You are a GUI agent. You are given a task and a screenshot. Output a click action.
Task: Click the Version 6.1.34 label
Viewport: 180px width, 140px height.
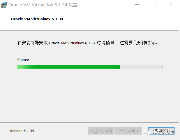point(22,131)
